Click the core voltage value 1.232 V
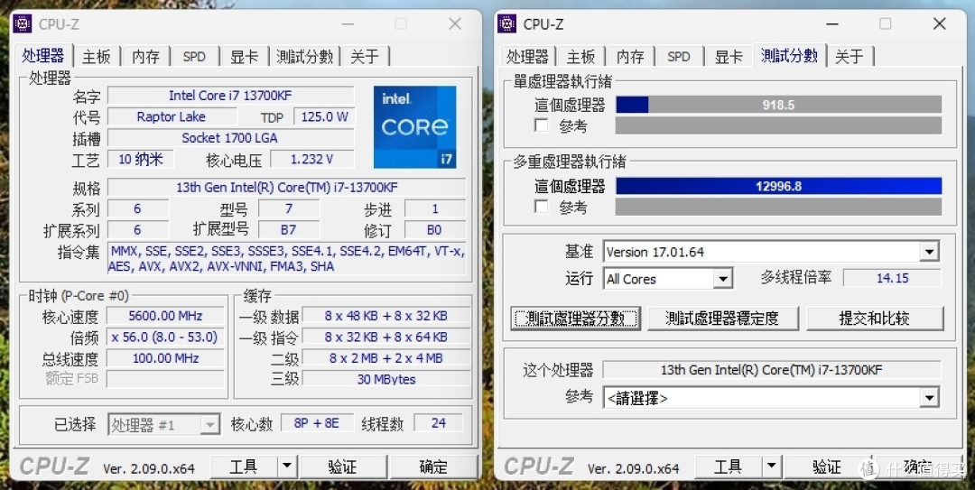 click(x=312, y=159)
